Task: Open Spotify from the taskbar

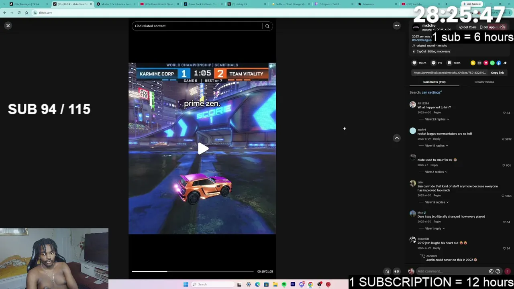Action: click(284, 285)
